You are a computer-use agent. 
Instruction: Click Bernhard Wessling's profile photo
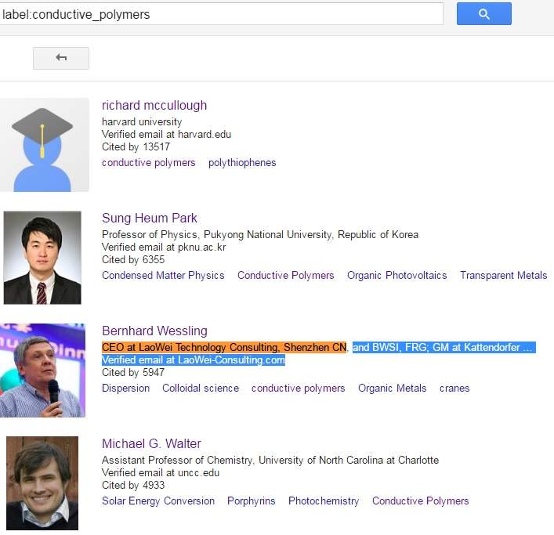tap(42, 370)
